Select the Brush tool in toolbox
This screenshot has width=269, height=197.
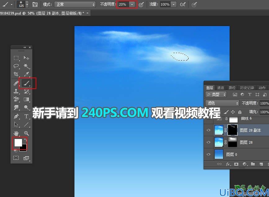tap(26, 83)
